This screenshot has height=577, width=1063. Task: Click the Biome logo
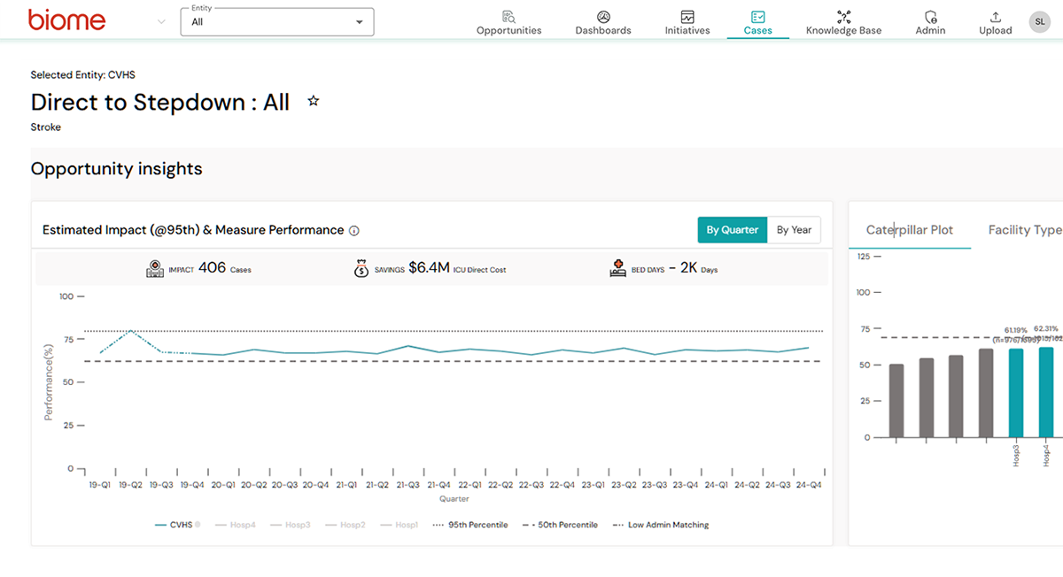[66, 20]
